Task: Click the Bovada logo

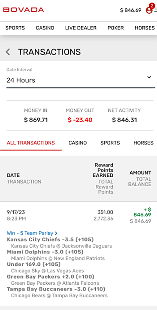Action: (24, 10)
